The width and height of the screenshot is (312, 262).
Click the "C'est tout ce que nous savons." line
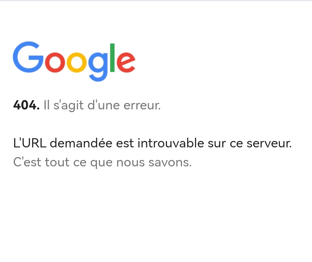pos(102,162)
